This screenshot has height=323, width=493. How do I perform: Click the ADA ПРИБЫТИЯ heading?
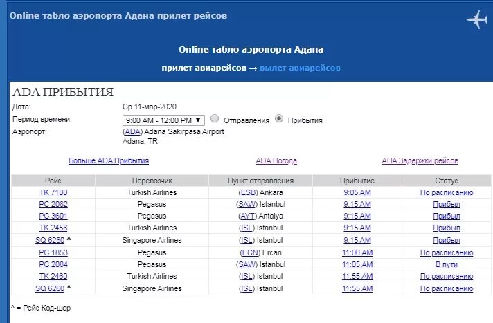[x=63, y=92]
